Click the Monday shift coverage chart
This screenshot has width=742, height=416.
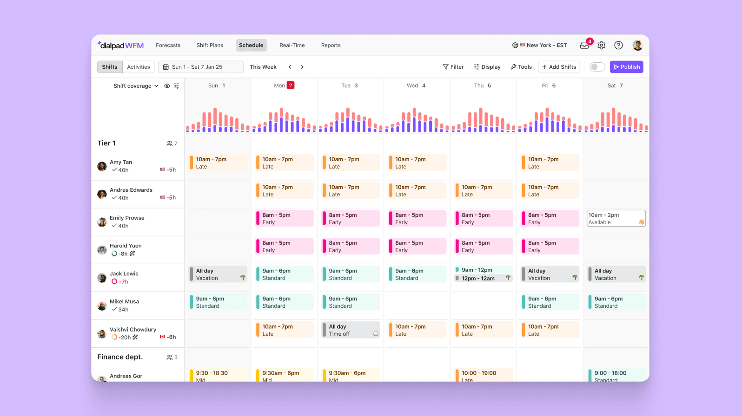click(x=284, y=120)
